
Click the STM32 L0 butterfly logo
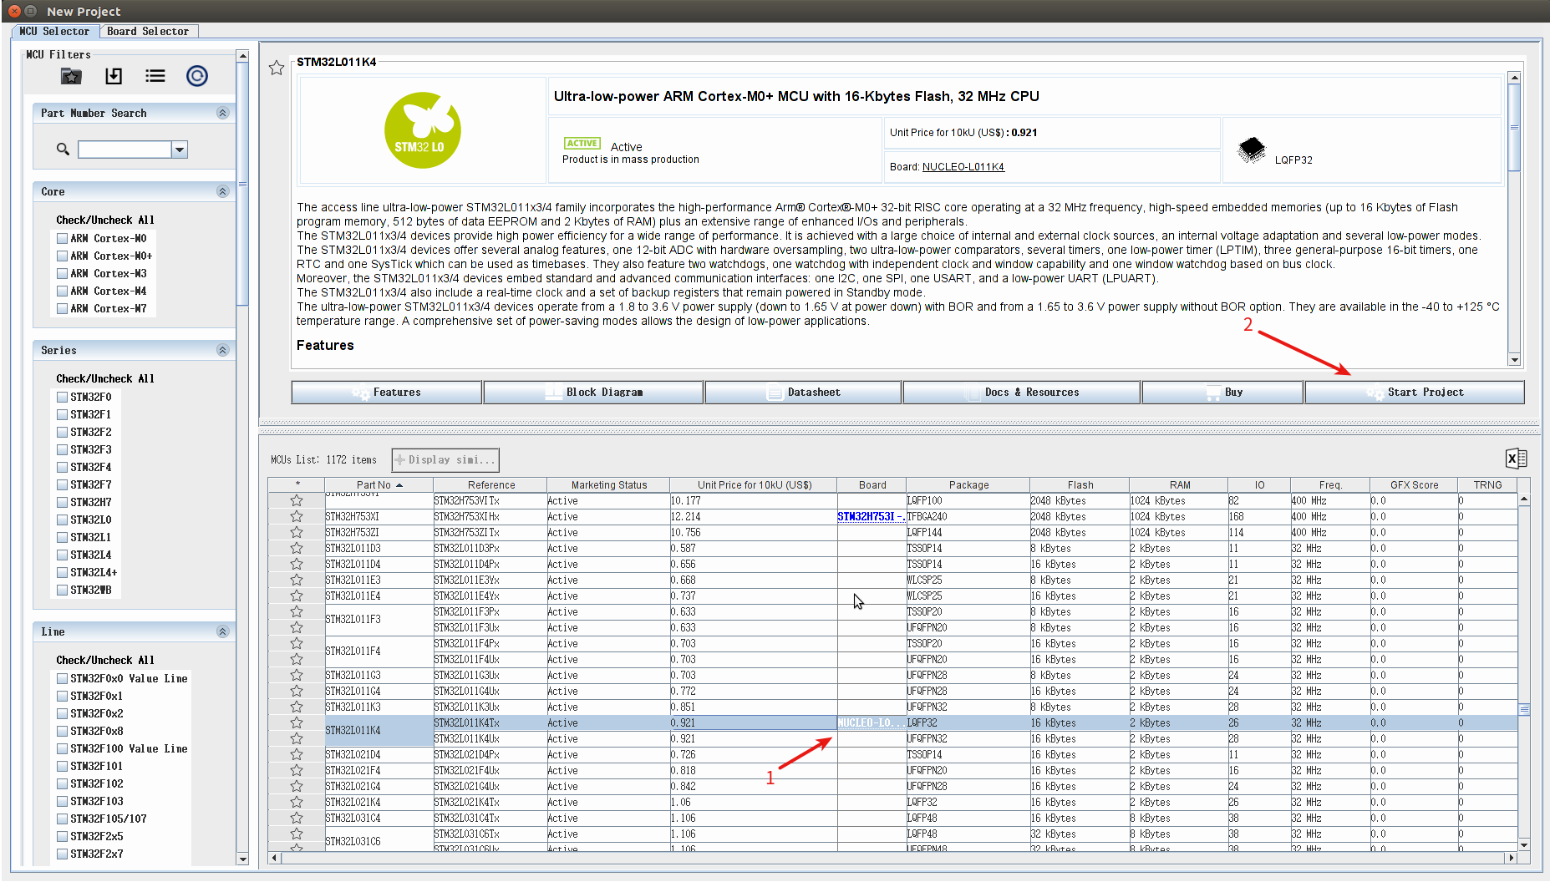423,130
